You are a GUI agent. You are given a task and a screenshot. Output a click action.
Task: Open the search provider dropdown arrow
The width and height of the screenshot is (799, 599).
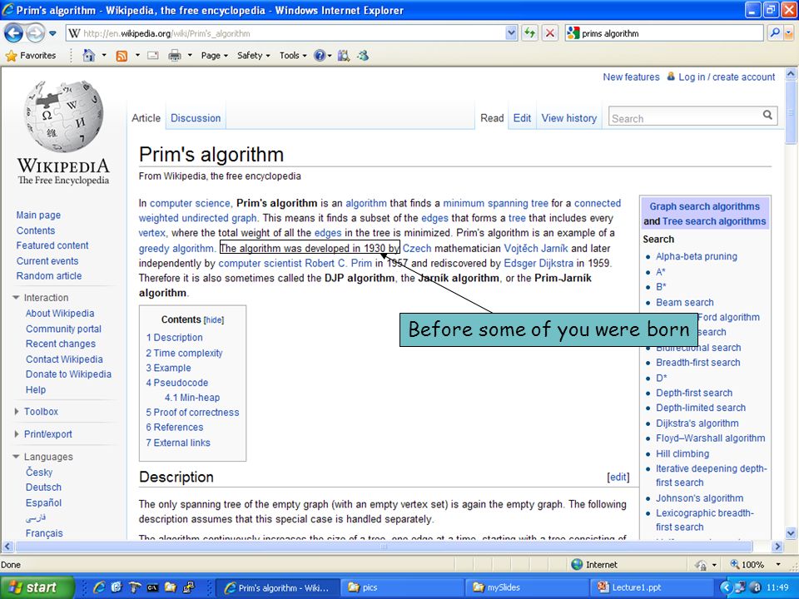[789, 33]
